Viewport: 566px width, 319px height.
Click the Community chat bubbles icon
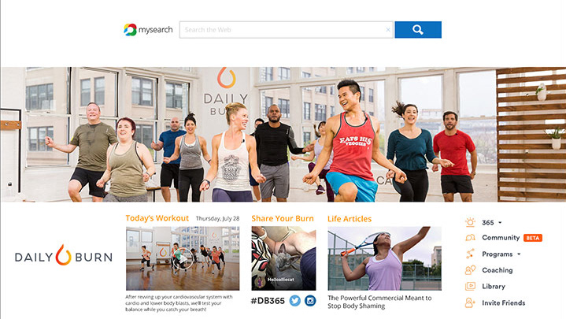470,238
